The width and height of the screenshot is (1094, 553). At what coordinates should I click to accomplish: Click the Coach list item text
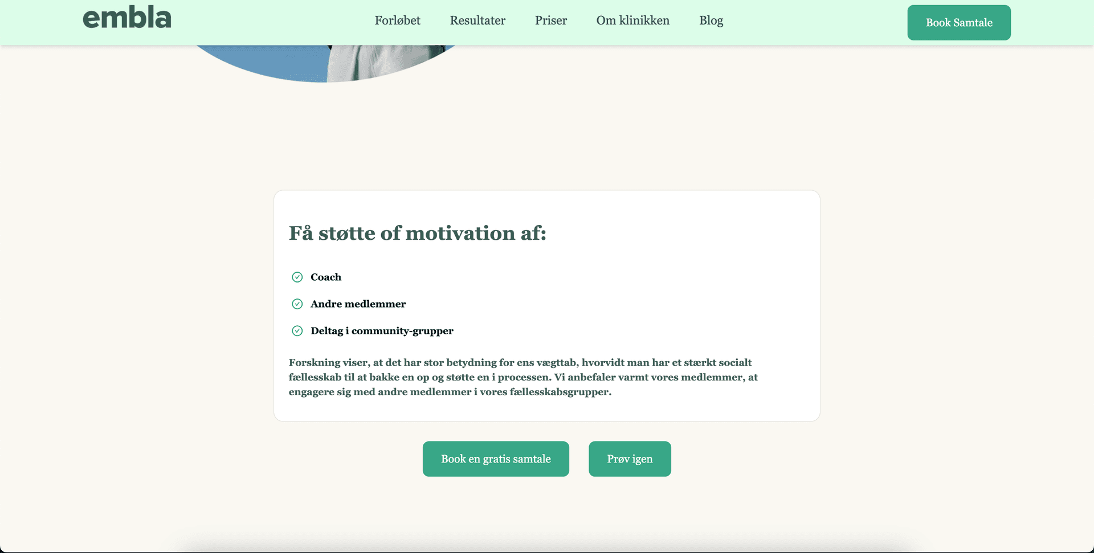[326, 277]
